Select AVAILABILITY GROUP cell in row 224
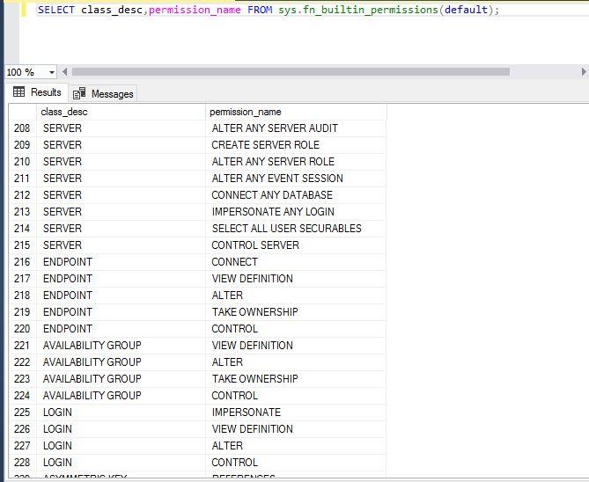Image resolution: width=589 pixels, height=482 pixels. click(x=121, y=396)
